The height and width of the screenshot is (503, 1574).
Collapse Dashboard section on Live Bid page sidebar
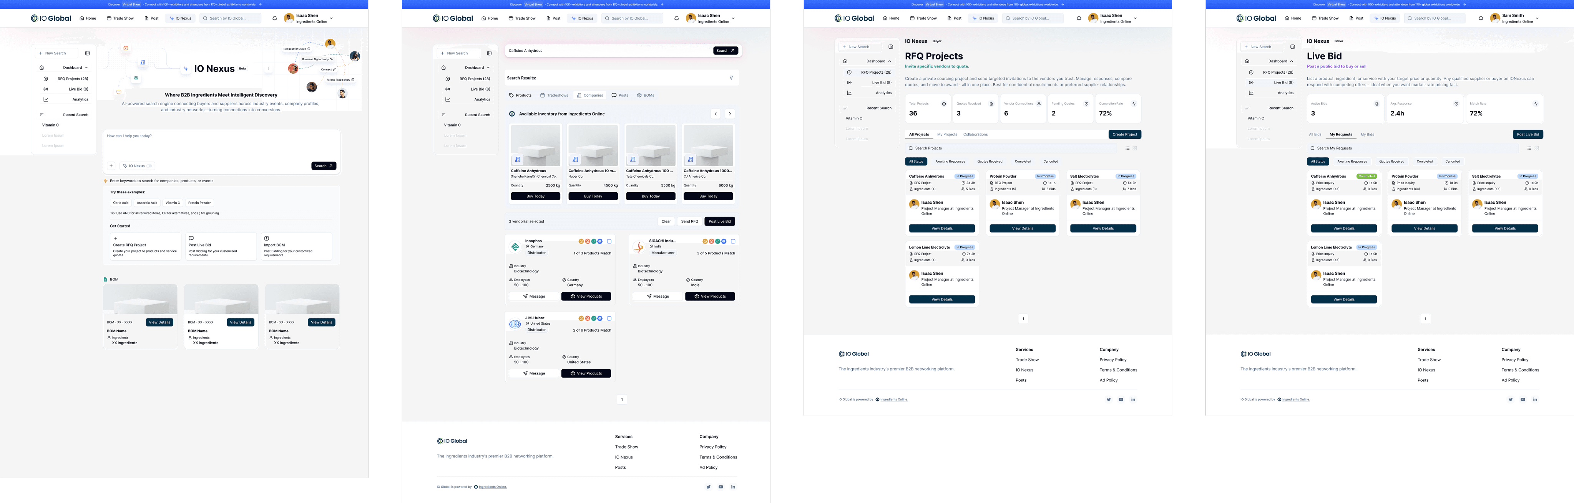[x=1292, y=61]
